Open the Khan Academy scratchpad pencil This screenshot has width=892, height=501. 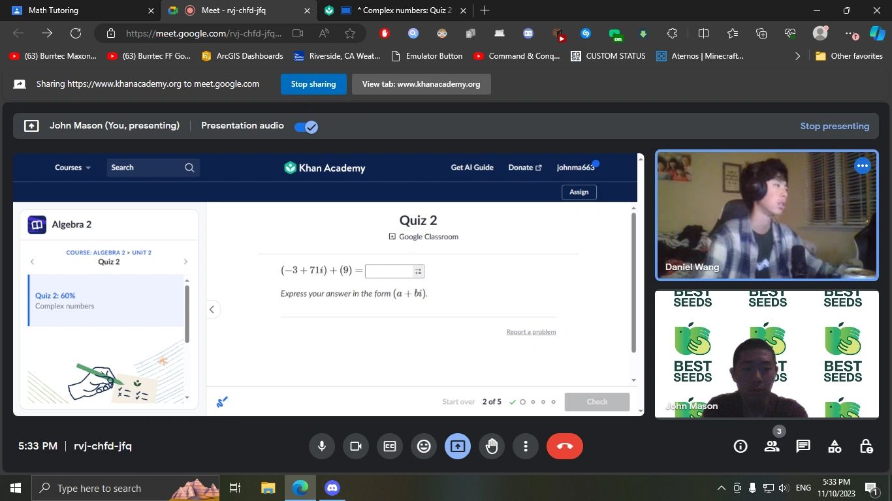[x=222, y=402]
